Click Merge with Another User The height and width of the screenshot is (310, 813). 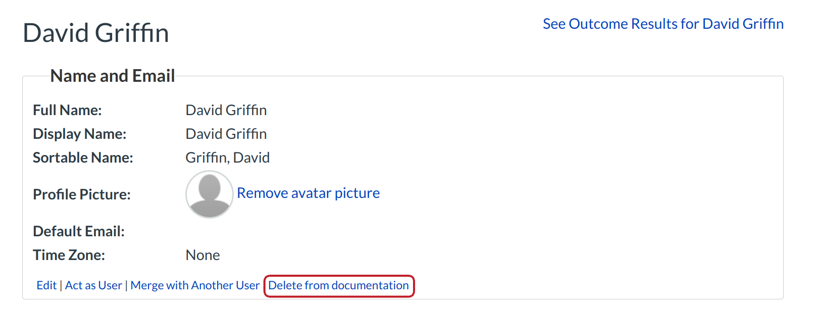195,285
